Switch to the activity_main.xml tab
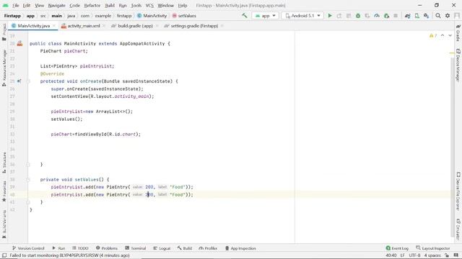462x259 pixels. click(84, 26)
